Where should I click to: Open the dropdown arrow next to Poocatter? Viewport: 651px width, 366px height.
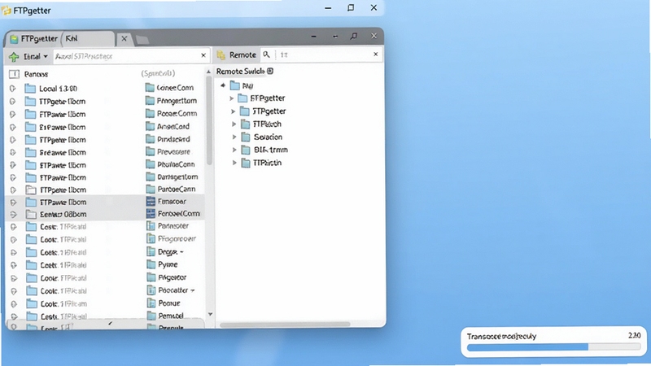point(192,290)
